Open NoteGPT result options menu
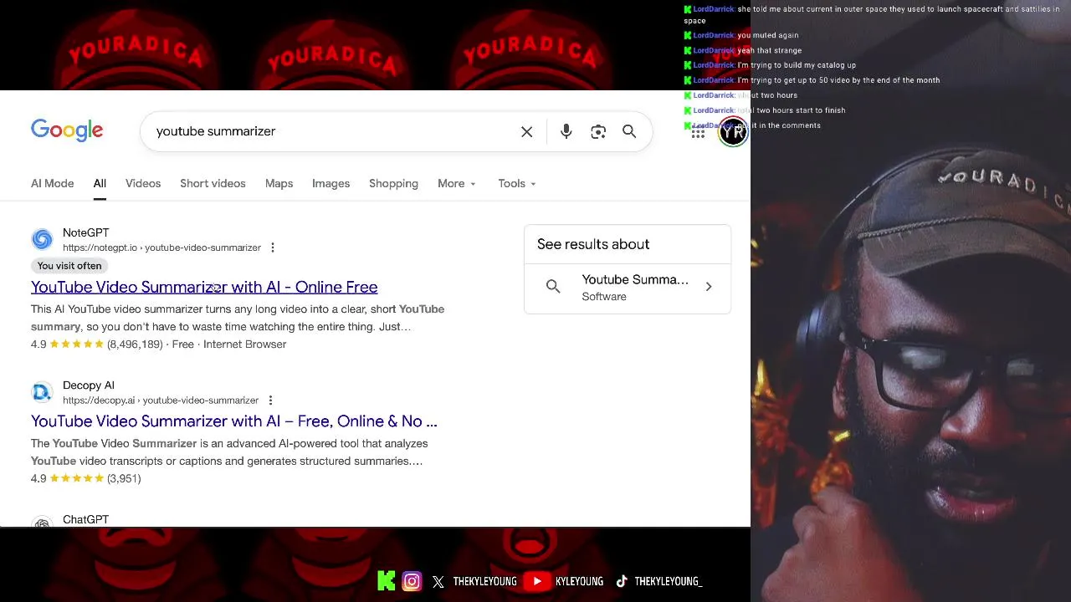 pos(273,247)
